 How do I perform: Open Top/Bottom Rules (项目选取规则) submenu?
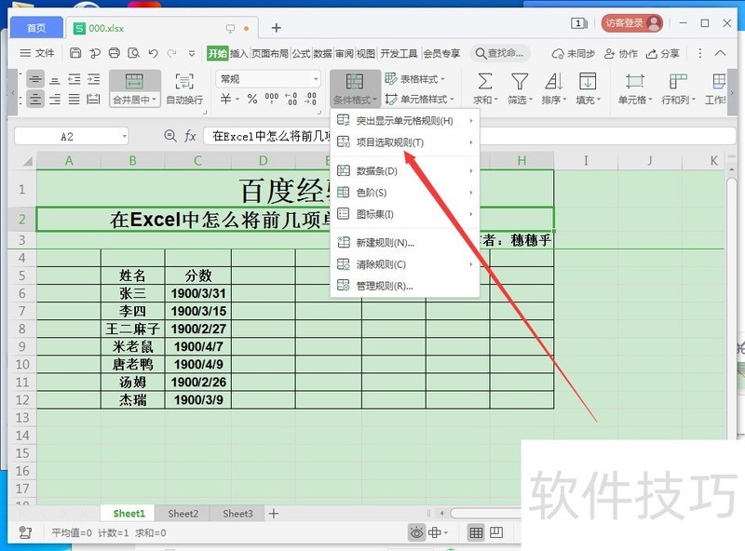tap(405, 142)
